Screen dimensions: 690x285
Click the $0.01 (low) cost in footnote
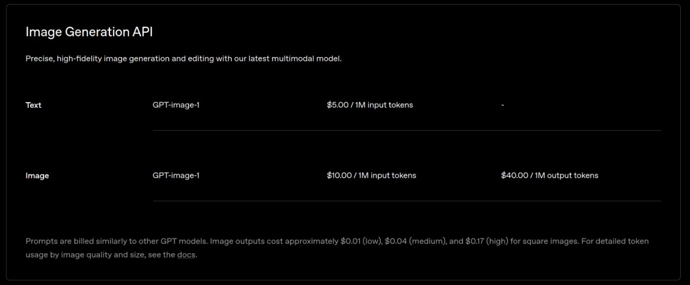click(x=361, y=241)
